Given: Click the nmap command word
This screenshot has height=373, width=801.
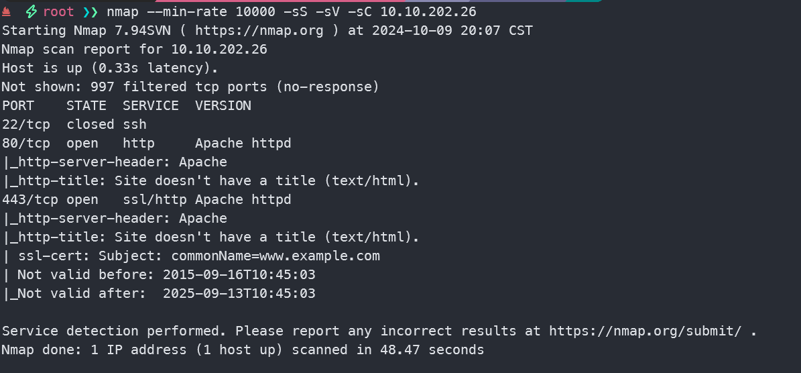Looking at the screenshot, I should click(x=123, y=12).
